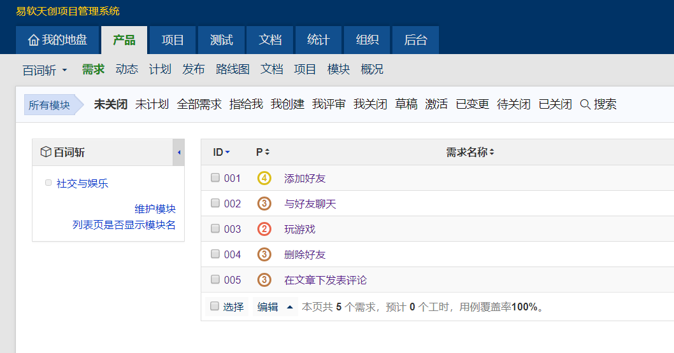Open the 概况 submenu
Image resolution: width=674 pixels, height=353 pixels.
tap(372, 69)
